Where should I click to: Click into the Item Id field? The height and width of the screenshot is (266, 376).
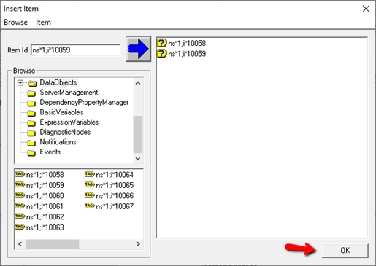(76, 50)
